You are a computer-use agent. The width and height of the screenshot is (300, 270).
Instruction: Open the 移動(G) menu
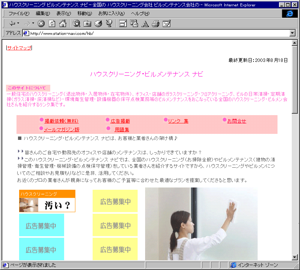85,13
